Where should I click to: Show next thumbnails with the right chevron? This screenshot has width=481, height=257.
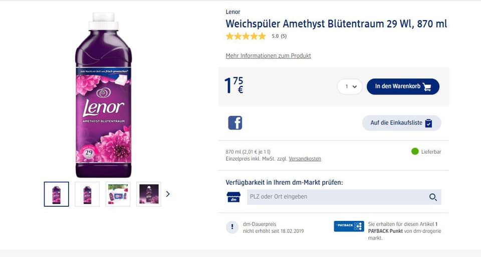(x=168, y=194)
